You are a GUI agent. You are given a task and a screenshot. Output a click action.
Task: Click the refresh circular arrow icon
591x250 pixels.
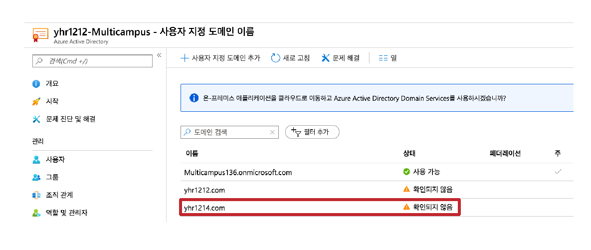coord(276,58)
